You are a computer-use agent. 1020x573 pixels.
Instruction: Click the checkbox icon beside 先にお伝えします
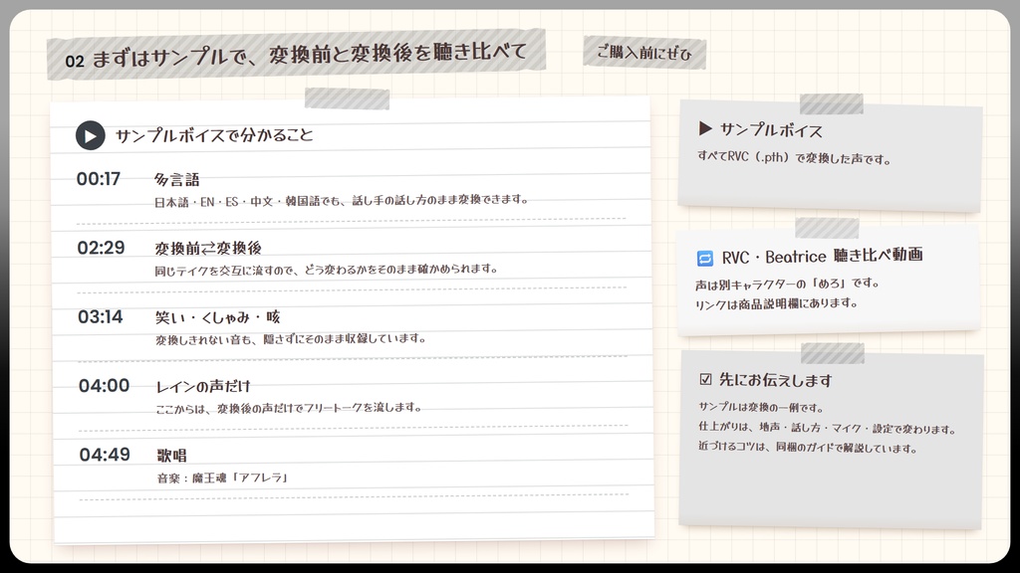[706, 379]
